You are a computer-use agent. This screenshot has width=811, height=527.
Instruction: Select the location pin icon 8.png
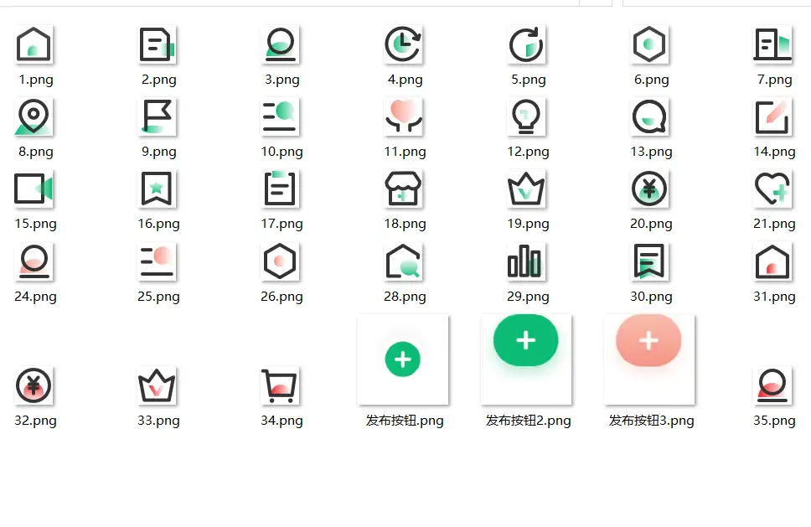pyautogui.click(x=34, y=116)
